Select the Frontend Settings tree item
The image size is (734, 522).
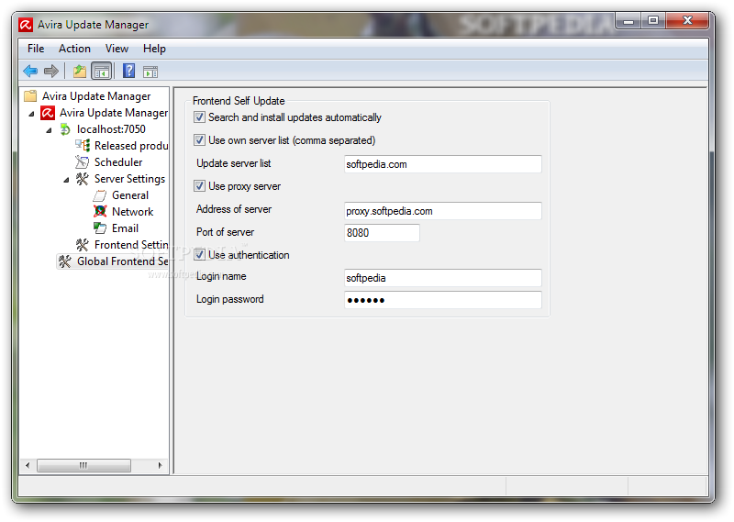131,245
